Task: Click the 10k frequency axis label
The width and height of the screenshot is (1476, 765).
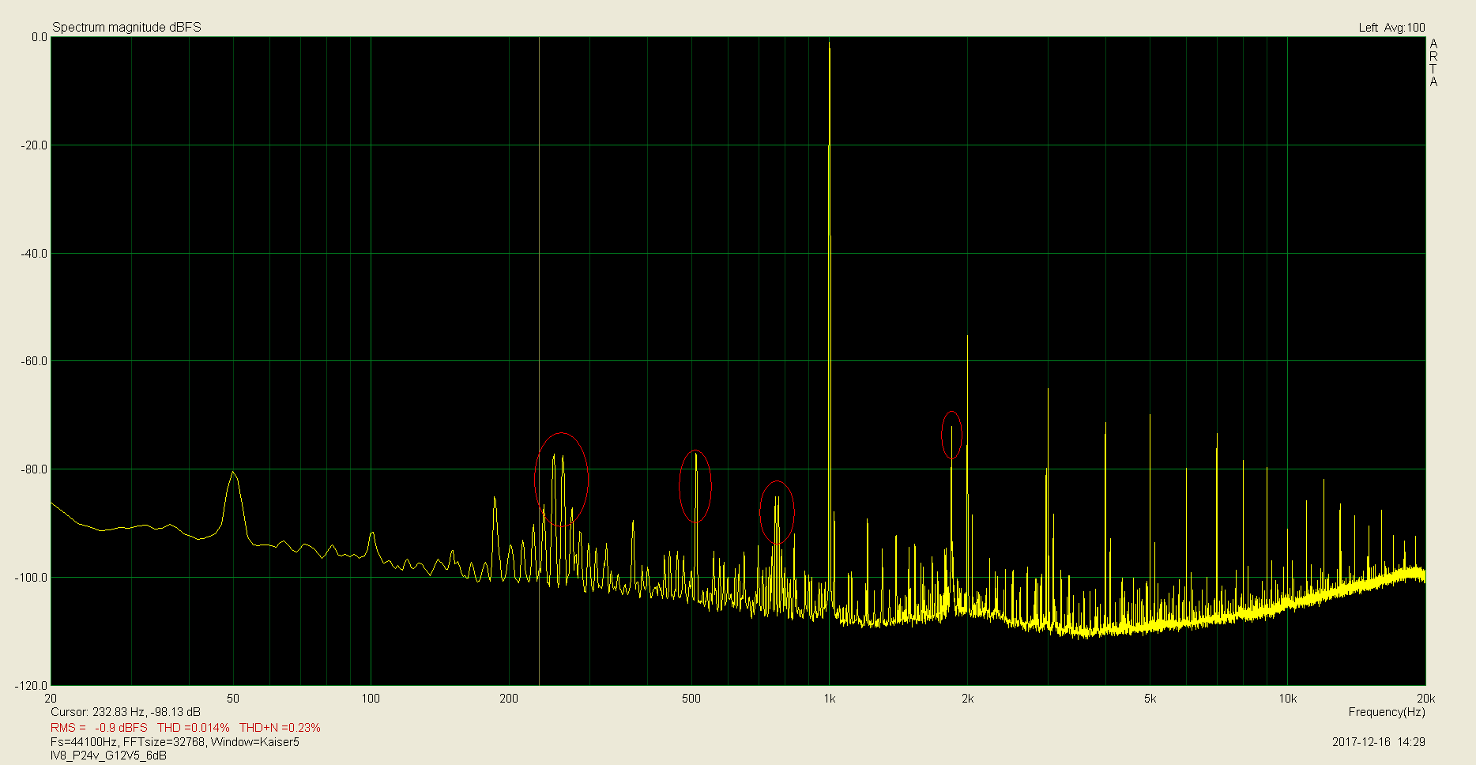Action: pyautogui.click(x=1288, y=699)
